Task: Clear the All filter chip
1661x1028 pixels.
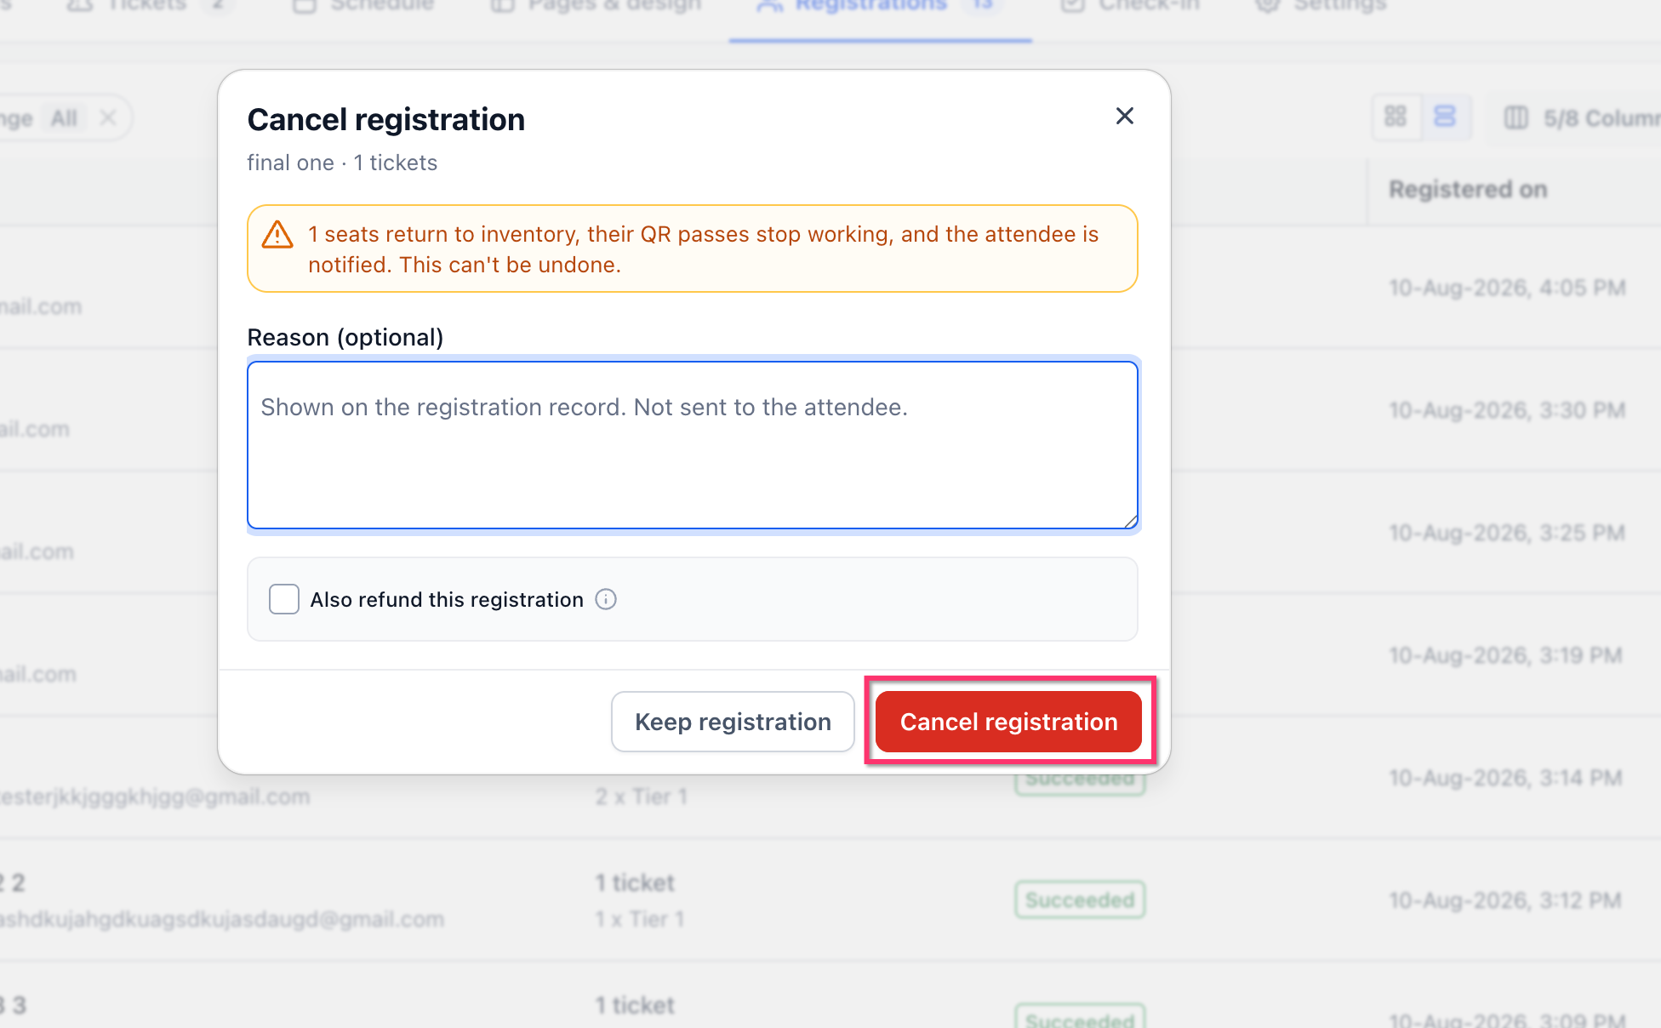Action: tap(107, 117)
